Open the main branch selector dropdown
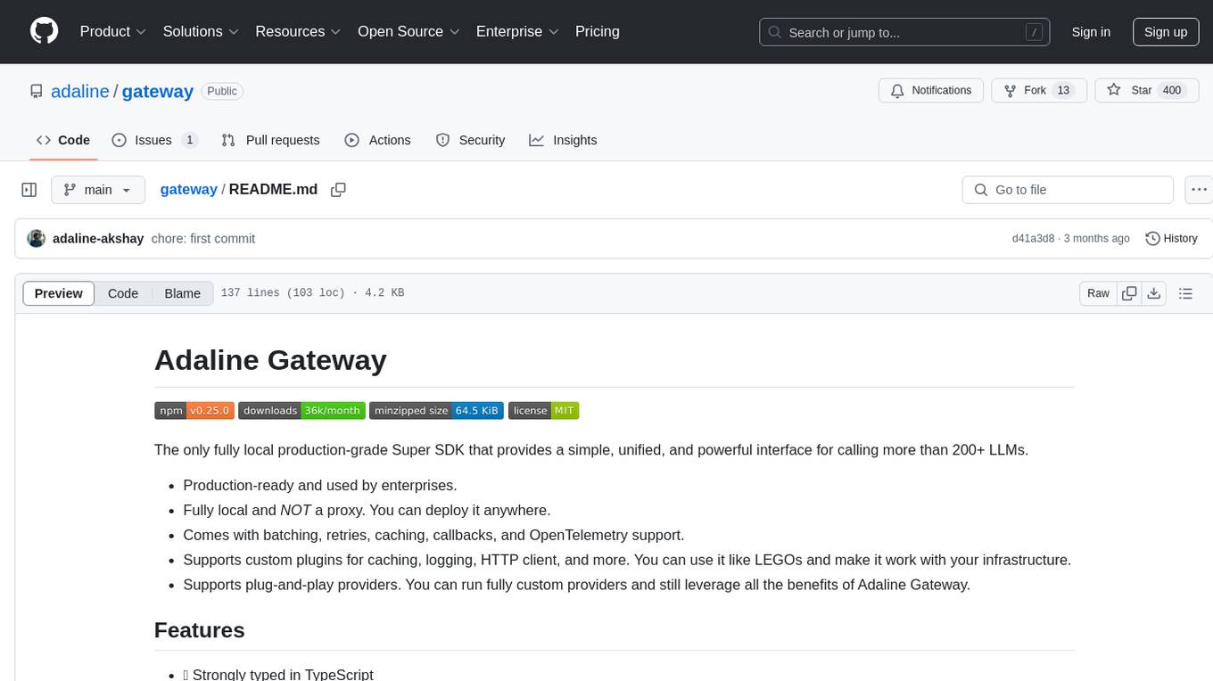 click(x=98, y=190)
